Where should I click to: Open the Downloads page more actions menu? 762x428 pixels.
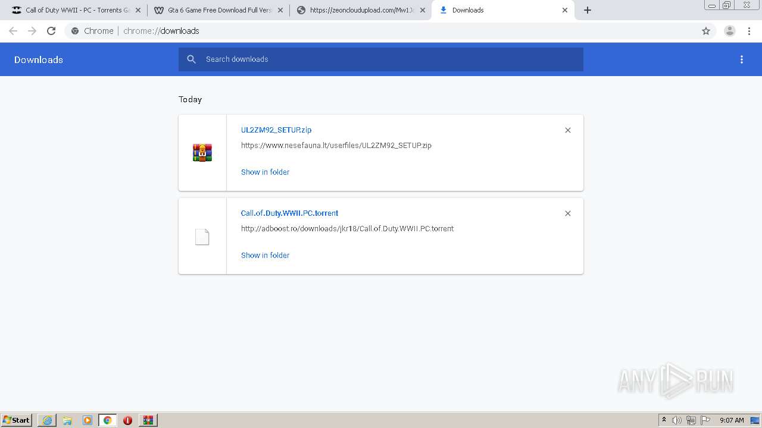pyautogui.click(x=742, y=59)
